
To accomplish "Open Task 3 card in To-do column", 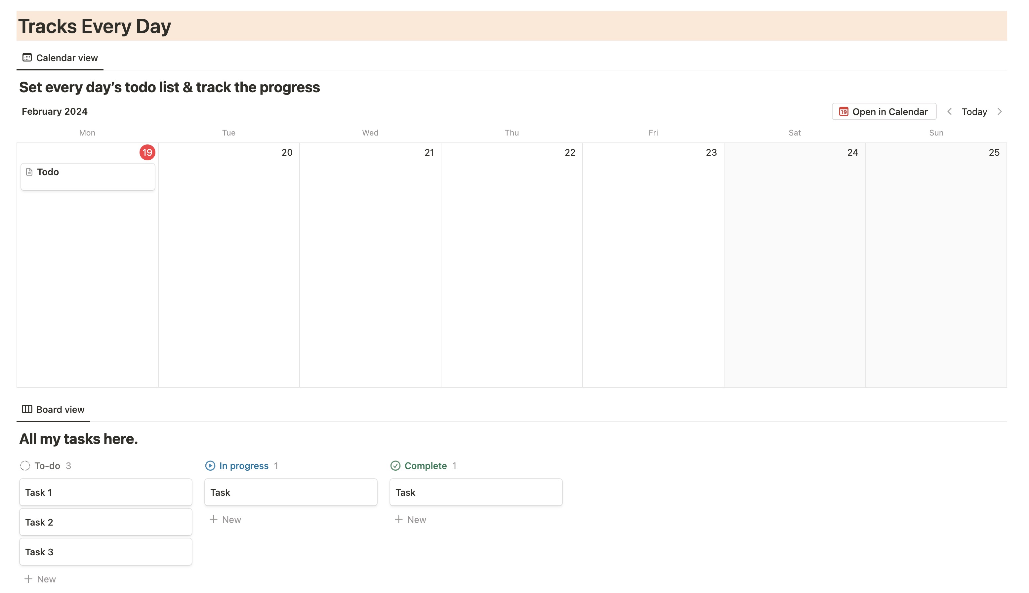I will [x=105, y=552].
